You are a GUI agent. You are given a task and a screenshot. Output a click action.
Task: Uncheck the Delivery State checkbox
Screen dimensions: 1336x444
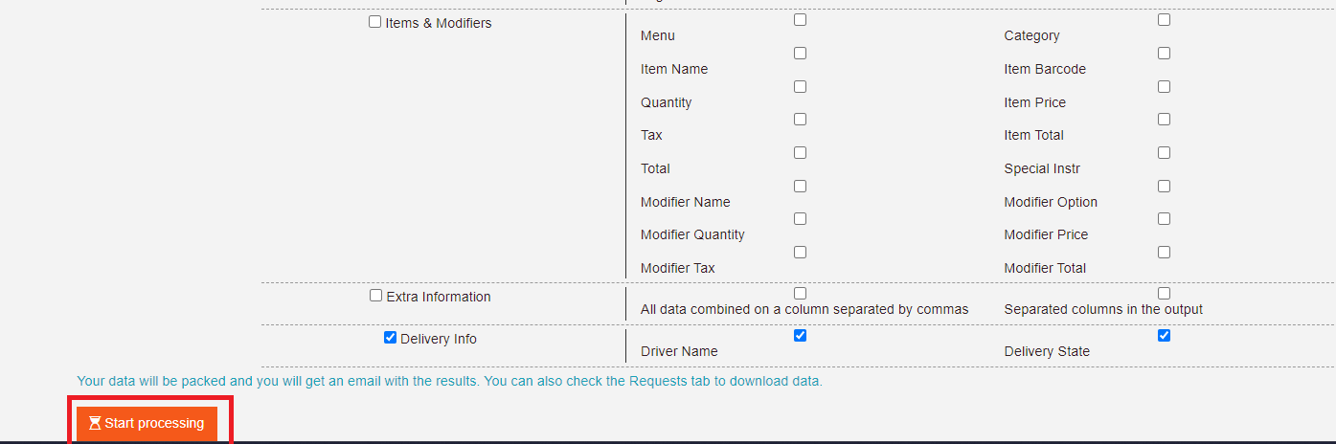point(1164,335)
